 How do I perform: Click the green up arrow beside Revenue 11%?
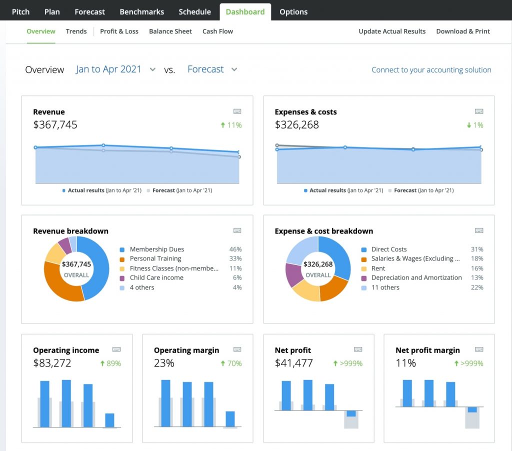tap(222, 125)
